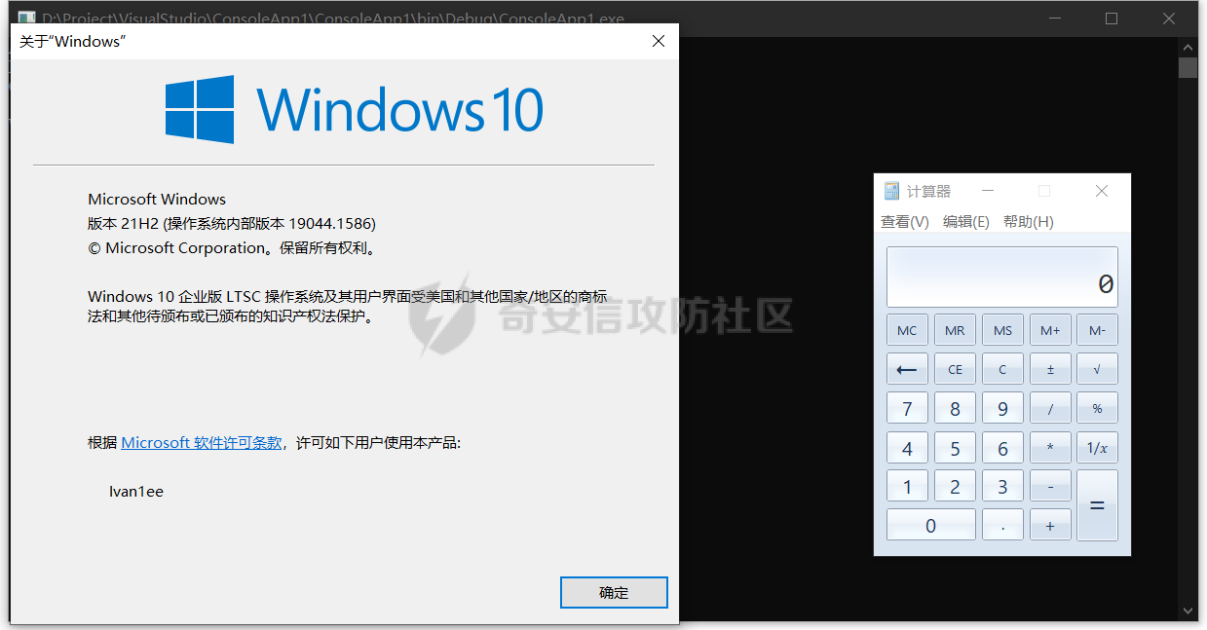
Task: Click the calculator result display showing 0
Action: coord(1002,278)
